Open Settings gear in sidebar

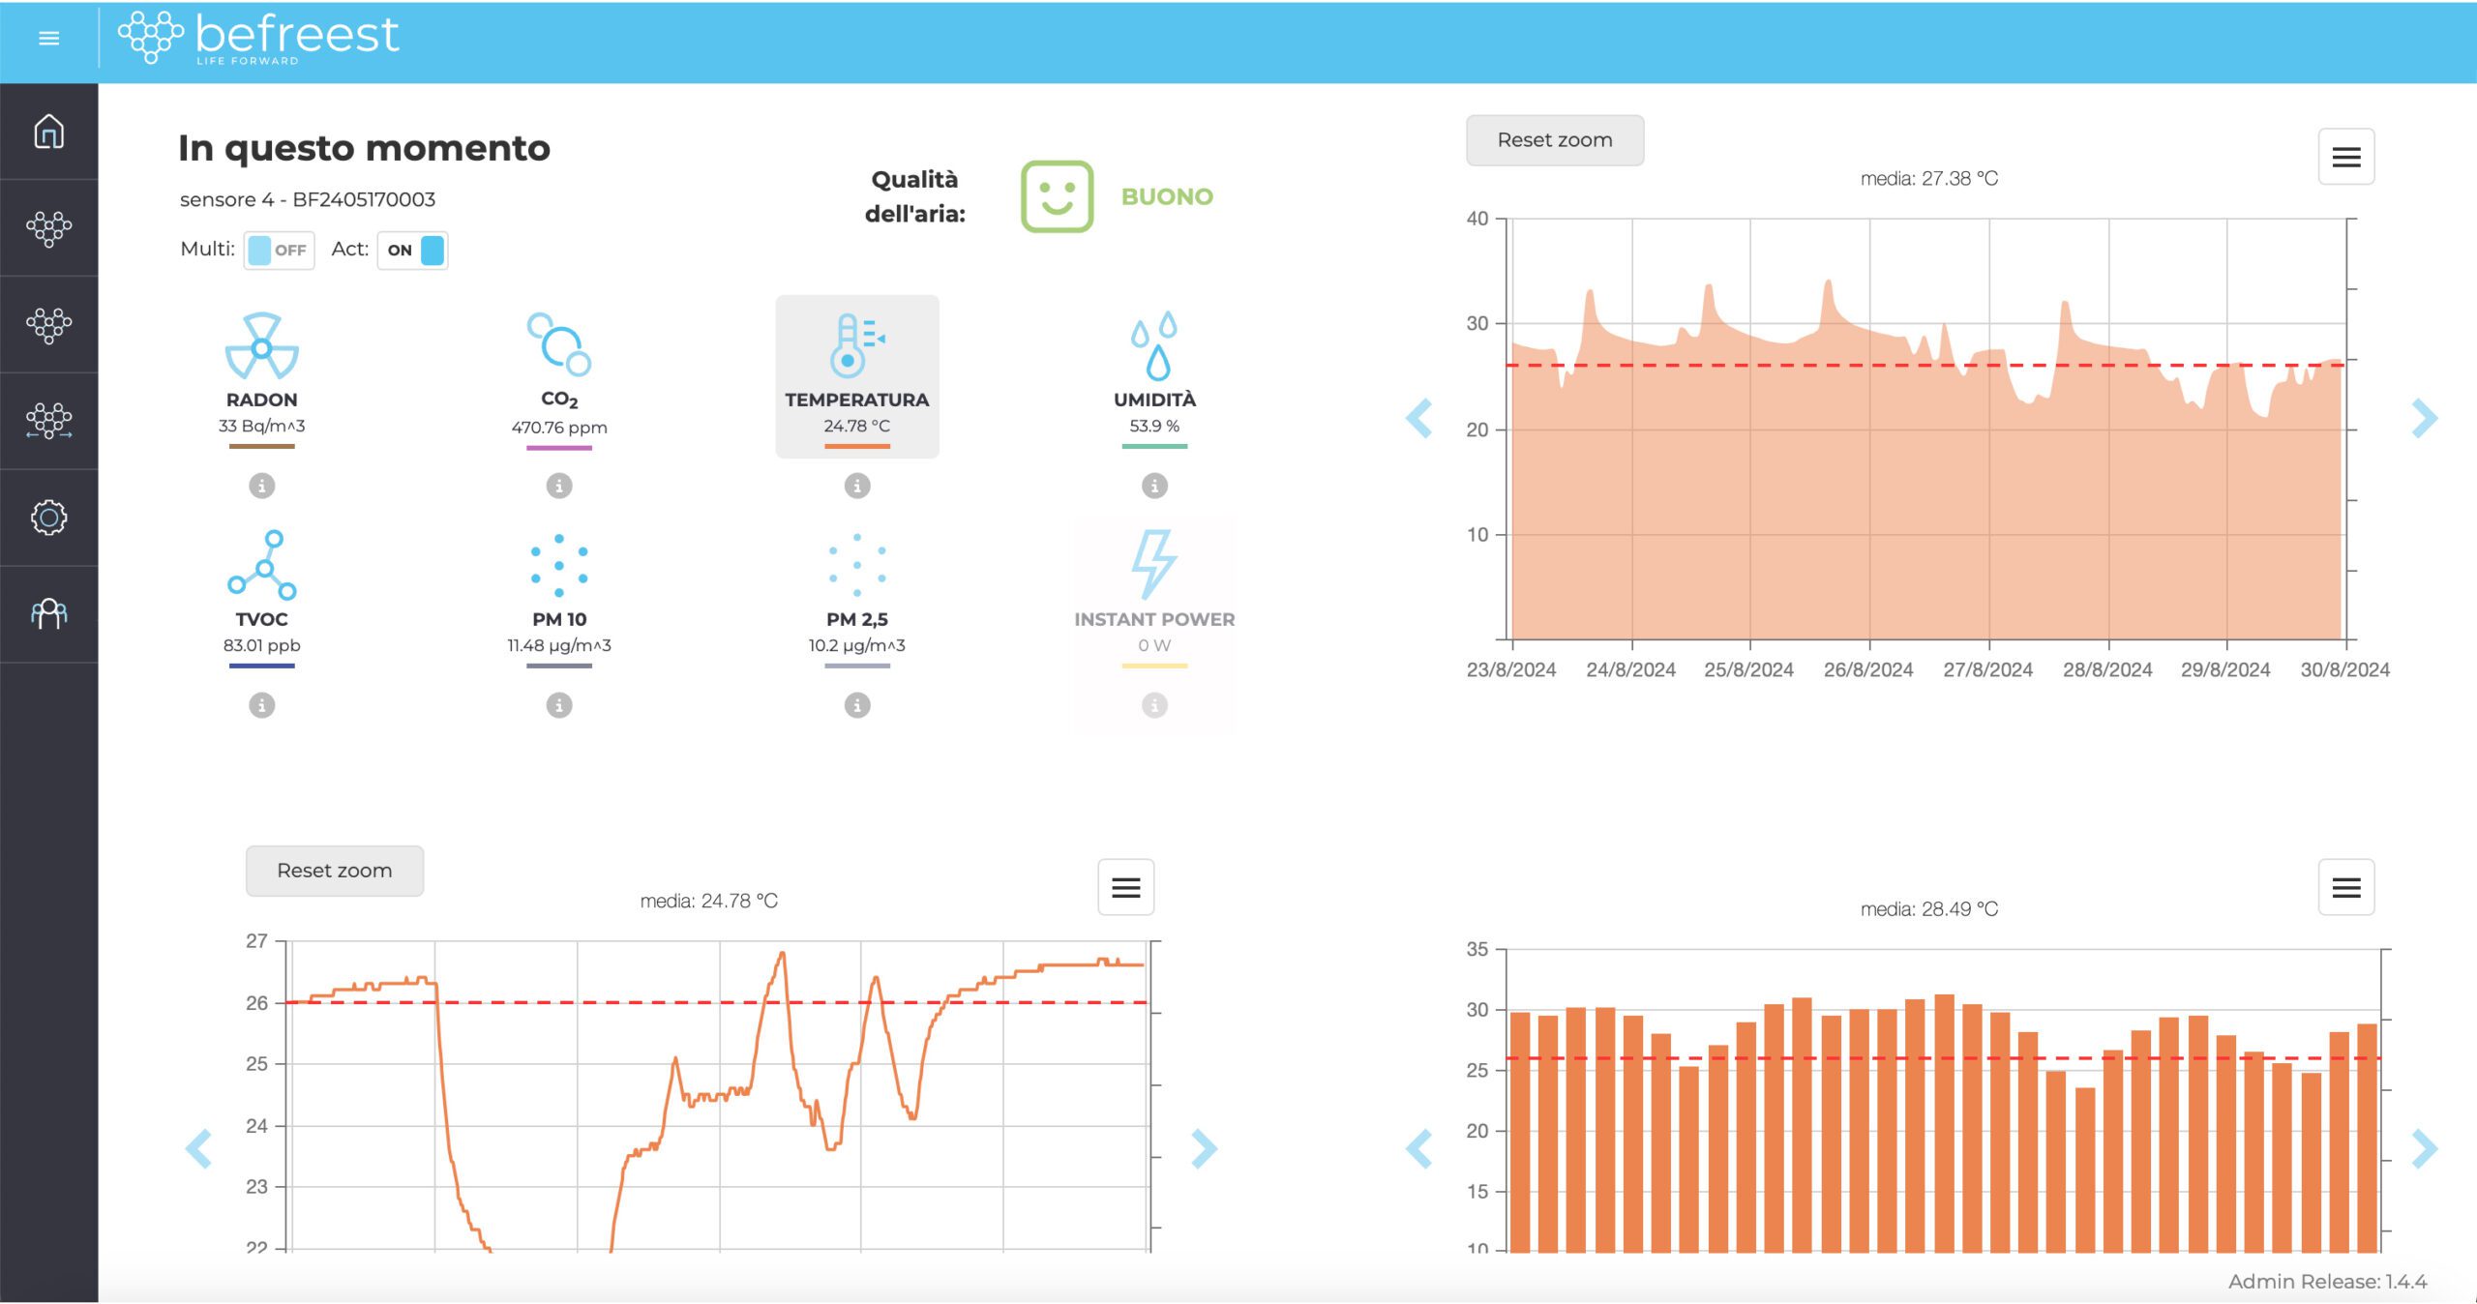48,518
